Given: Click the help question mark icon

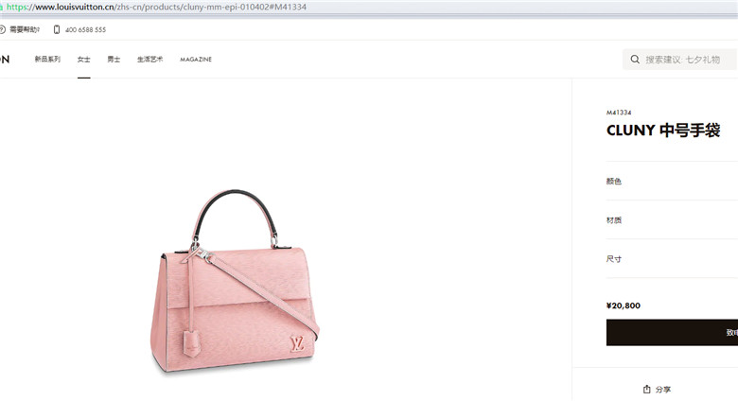Looking at the screenshot, I should (2, 29).
